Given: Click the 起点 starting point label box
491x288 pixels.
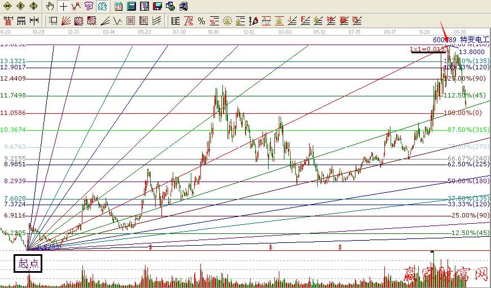Looking at the screenshot, I should pyautogui.click(x=28, y=263).
